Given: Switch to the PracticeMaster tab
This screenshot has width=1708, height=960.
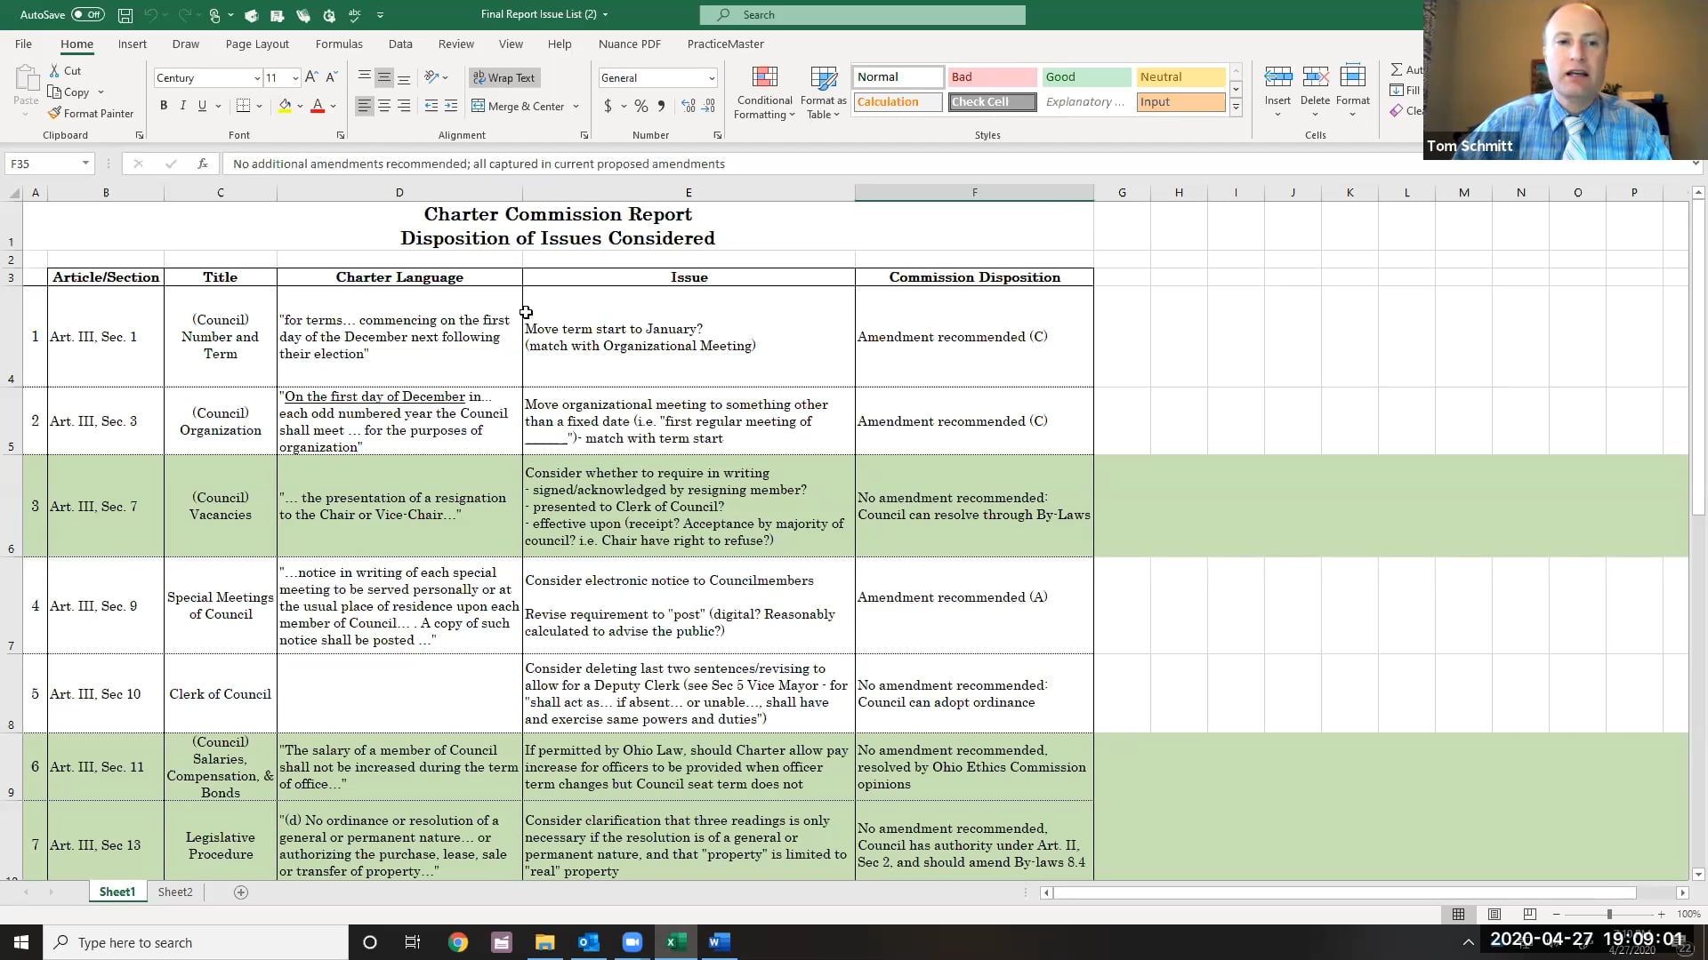Looking at the screenshot, I should click(725, 44).
